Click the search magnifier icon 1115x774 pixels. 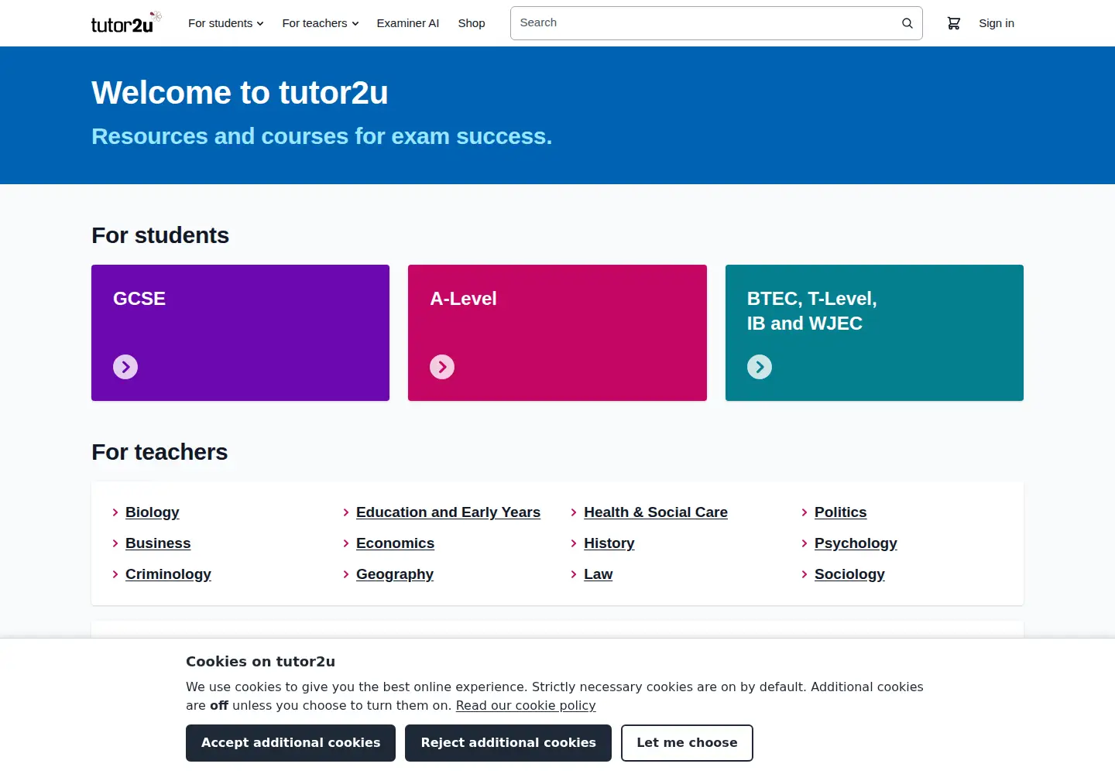pos(907,23)
